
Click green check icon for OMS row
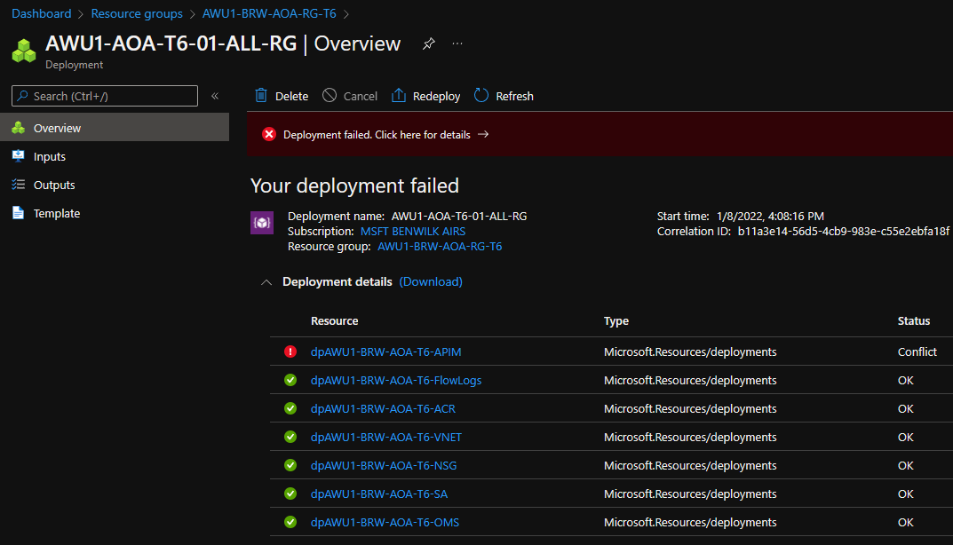click(x=290, y=522)
